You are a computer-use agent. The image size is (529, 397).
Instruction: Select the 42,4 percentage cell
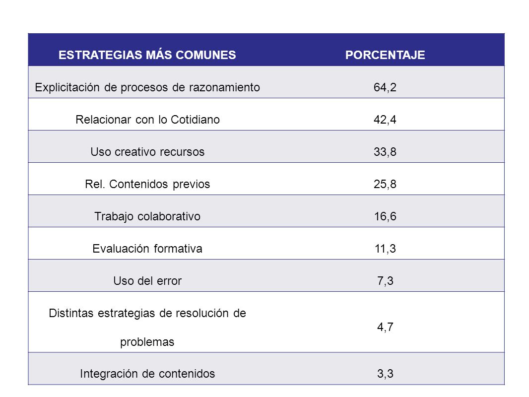pyautogui.click(x=385, y=120)
